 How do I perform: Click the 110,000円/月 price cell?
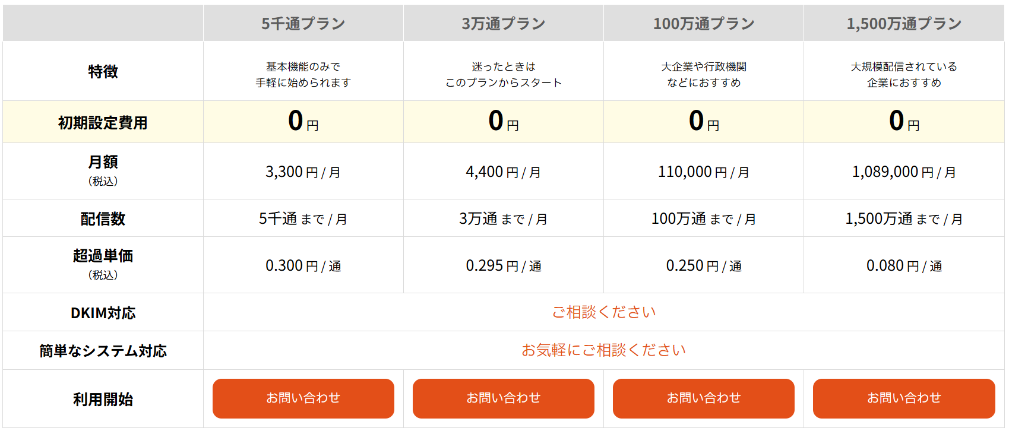click(703, 172)
